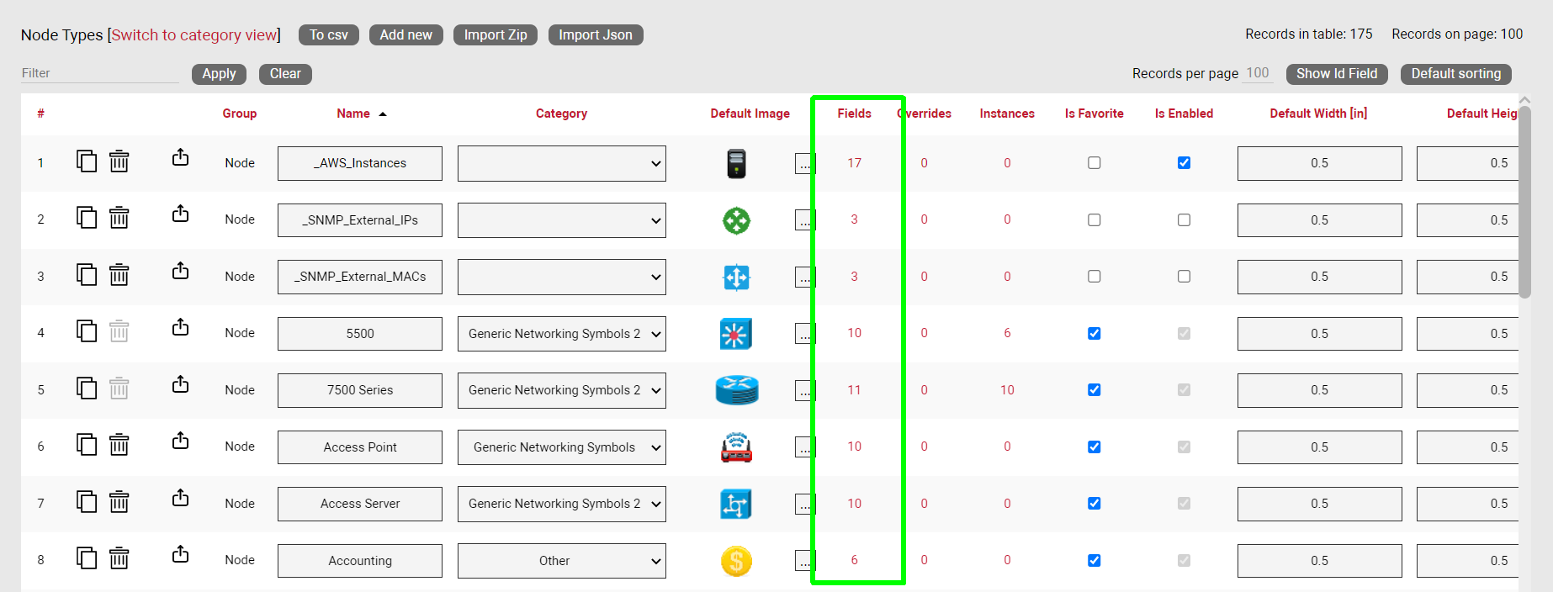Open image picker for 5500 row
This screenshot has height=592, width=1553.
tap(803, 334)
